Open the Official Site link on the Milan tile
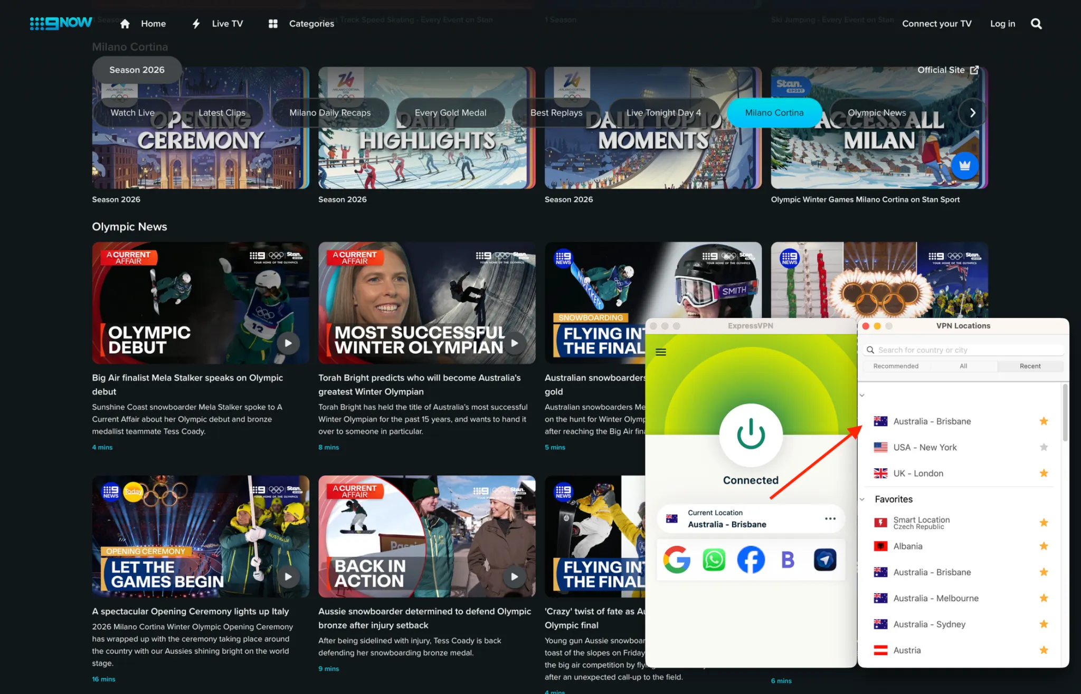 click(947, 69)
